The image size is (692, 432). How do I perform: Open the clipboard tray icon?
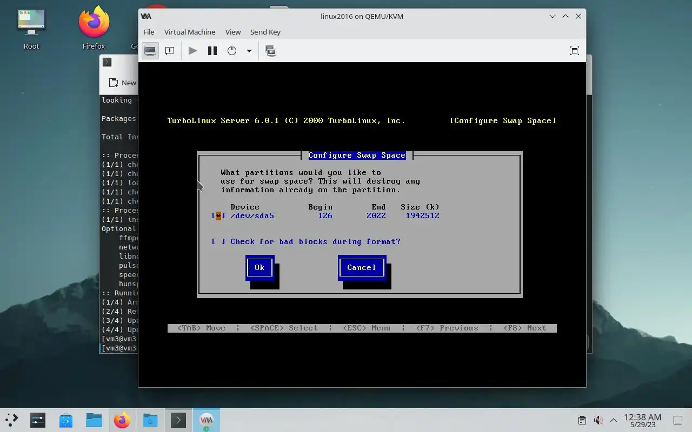point(582,420)
